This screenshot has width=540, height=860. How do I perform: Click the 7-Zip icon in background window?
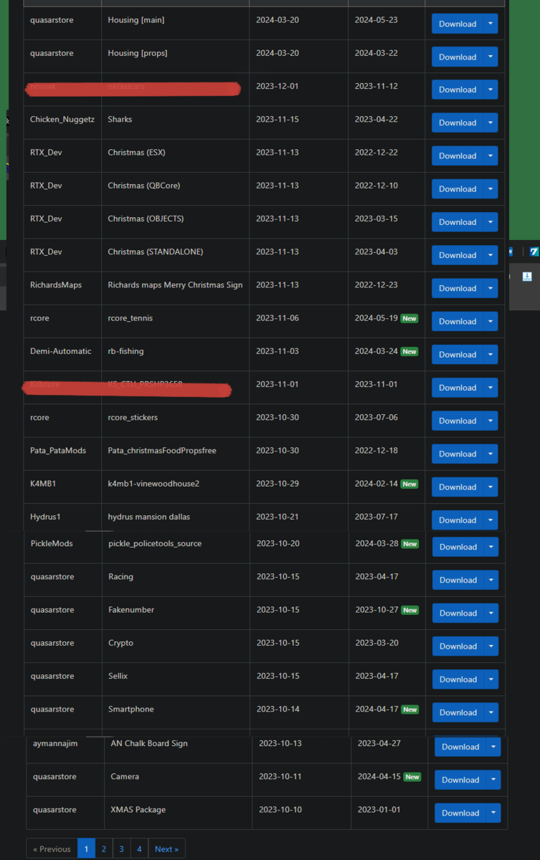pyautogui.click(x=534, y=252)
